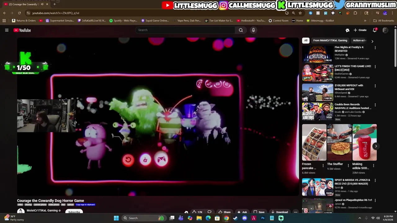397x223 pixels.
Task: Click the address bar URL
Action: 56,13
